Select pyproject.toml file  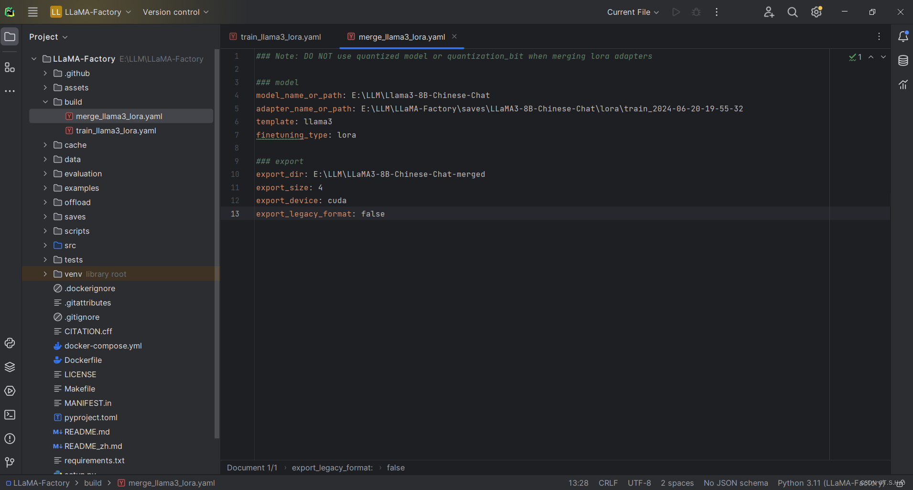91,417
